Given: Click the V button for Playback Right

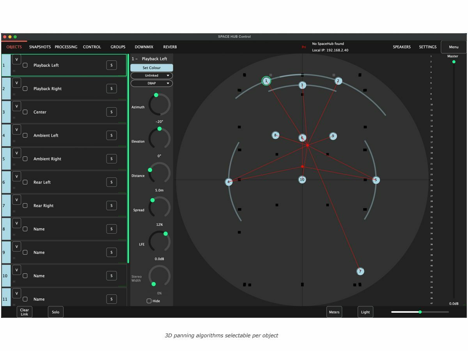Looking at the screenshot, I should coord(17,83).
